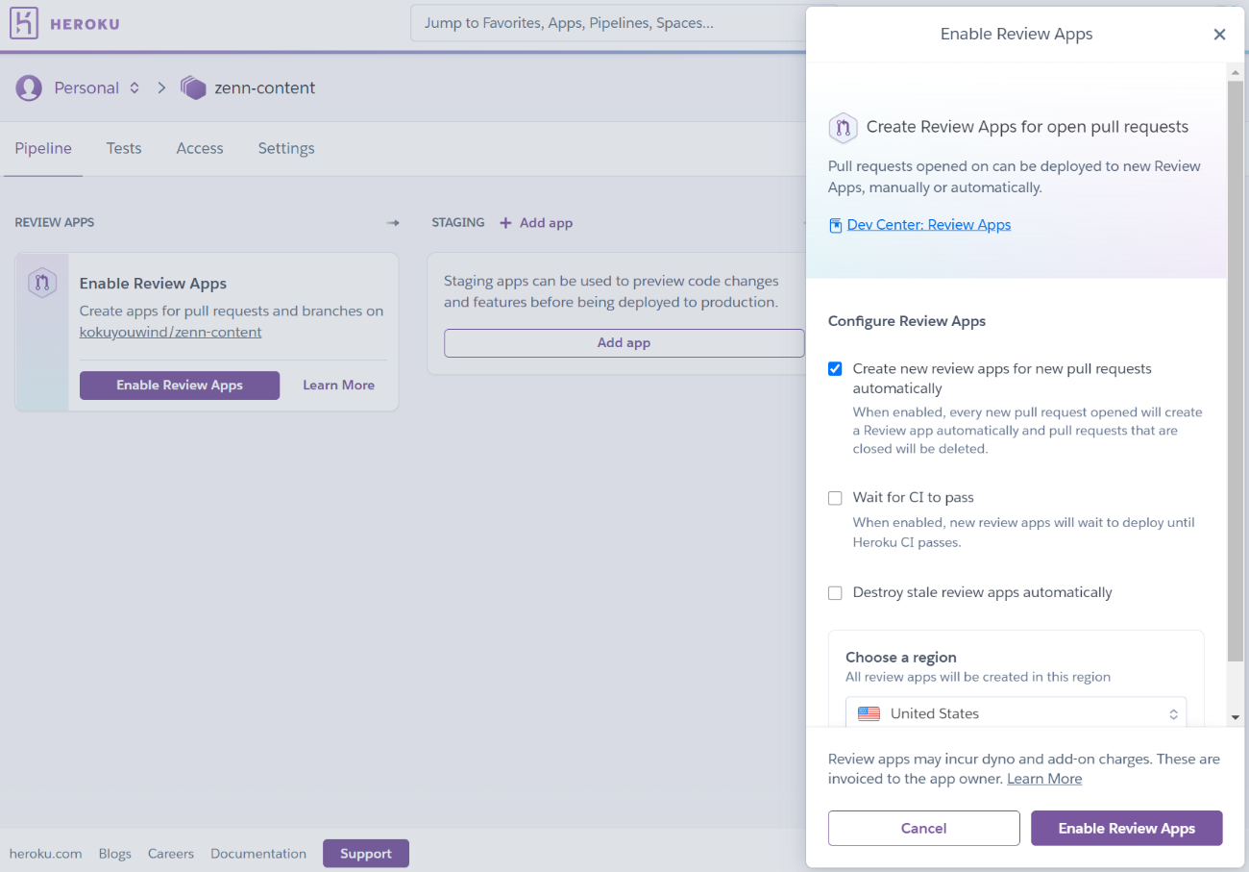Click the zenn-content breadcrumb name
Viewport: 1249px width, 872px height.
(x=265, y=88)
